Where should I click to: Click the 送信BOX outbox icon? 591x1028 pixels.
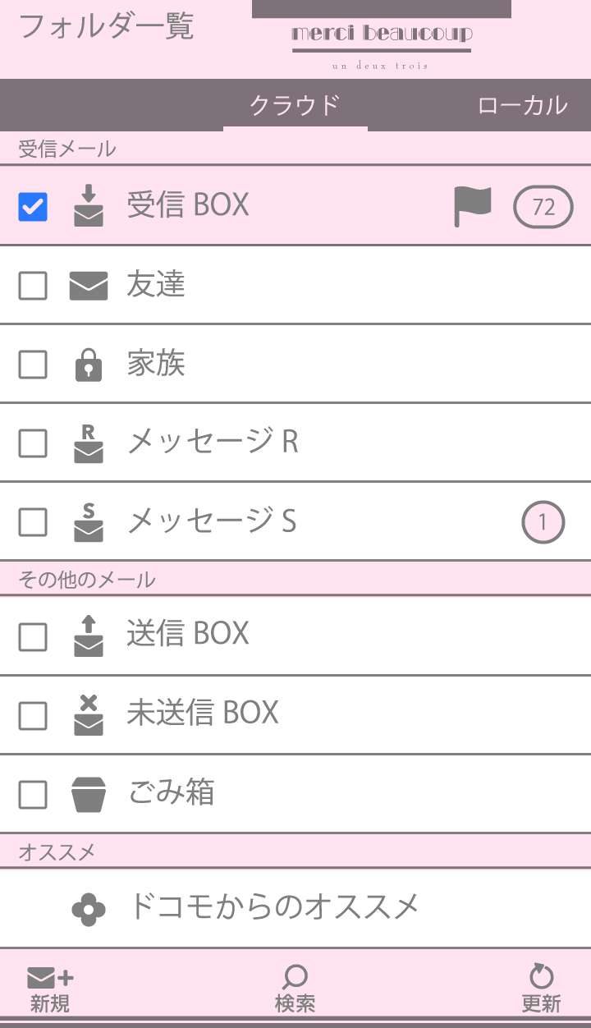click(89, 636)
